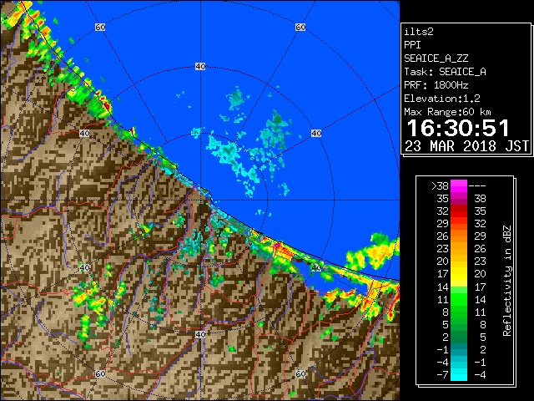This screenshot has height=401, width=534.
Task: Click the radar site name "ilts2"
Action: coord(419,32)
